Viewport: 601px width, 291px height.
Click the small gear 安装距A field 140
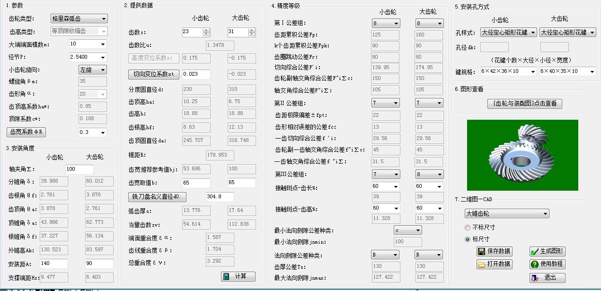(53, 264)
